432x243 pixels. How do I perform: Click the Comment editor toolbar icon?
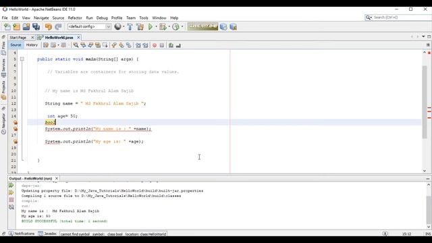click(x=171, y=45)
